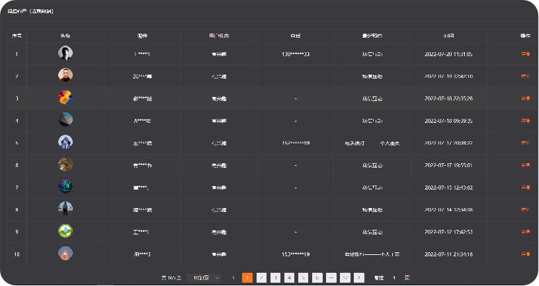
Task: Click the green circular logo avatar in row 9
Action: click(65, 231)
